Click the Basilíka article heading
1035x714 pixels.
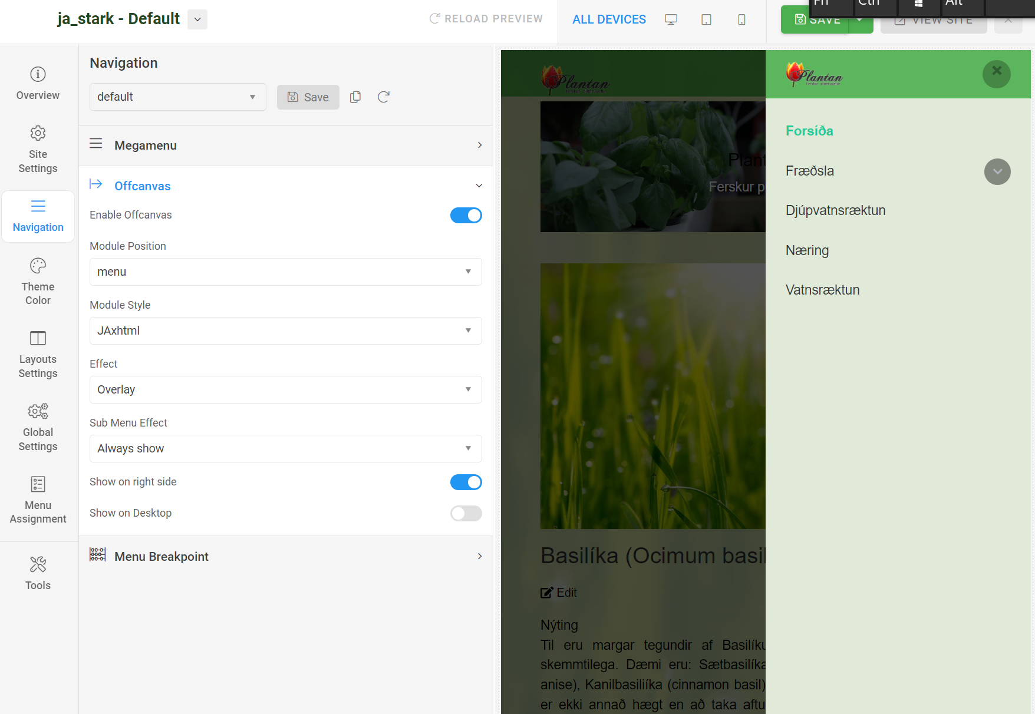(653, 556)
